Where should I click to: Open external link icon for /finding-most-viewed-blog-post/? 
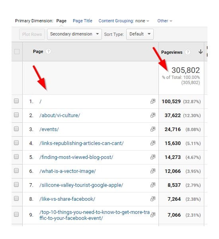pos(153,157)
